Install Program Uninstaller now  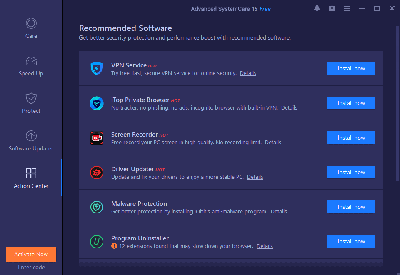351,241
